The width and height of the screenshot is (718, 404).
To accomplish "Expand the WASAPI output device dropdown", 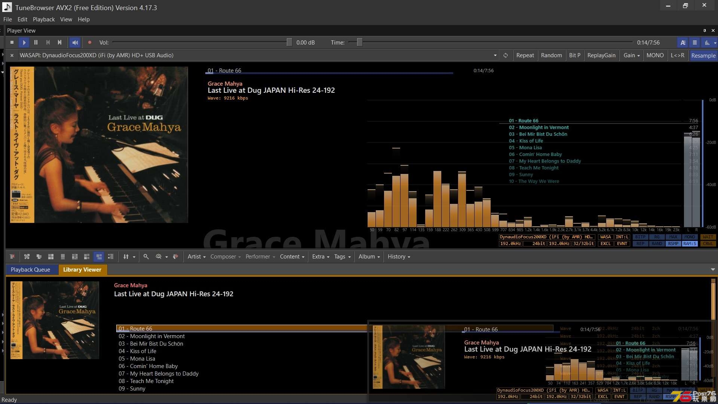I will tap(495, 55).
